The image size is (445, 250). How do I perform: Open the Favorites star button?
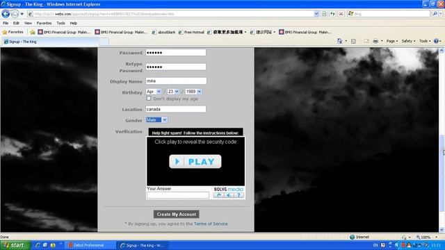click(13, 32)
